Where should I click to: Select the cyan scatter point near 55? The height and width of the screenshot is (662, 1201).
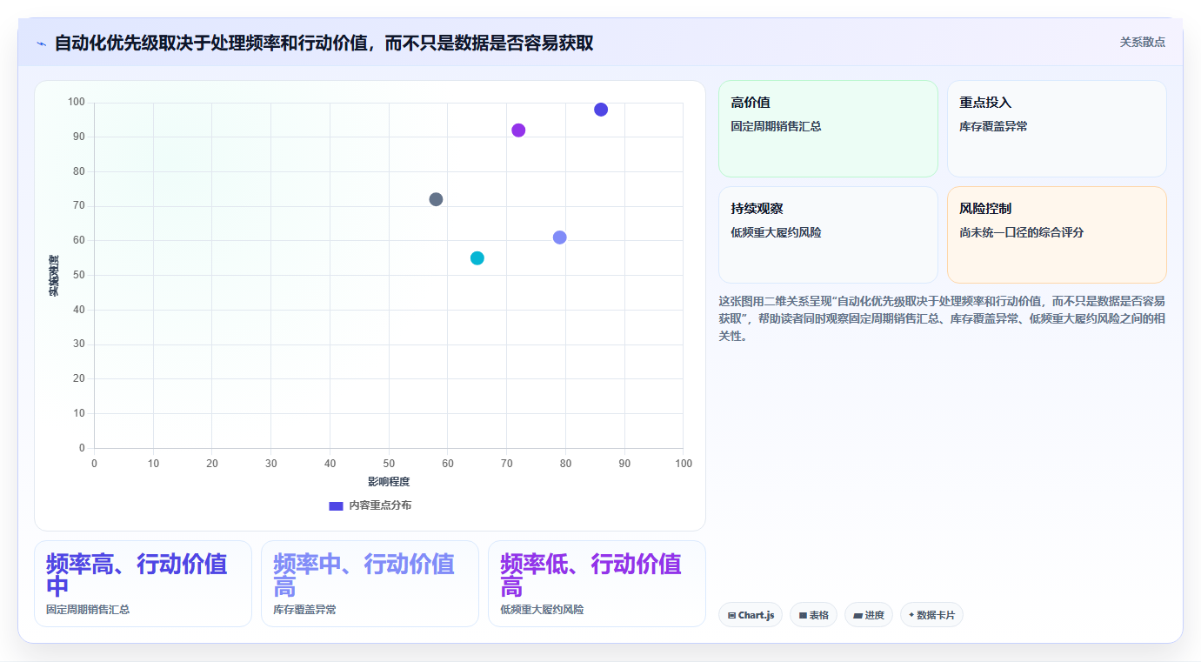click(x=477, y=258)
